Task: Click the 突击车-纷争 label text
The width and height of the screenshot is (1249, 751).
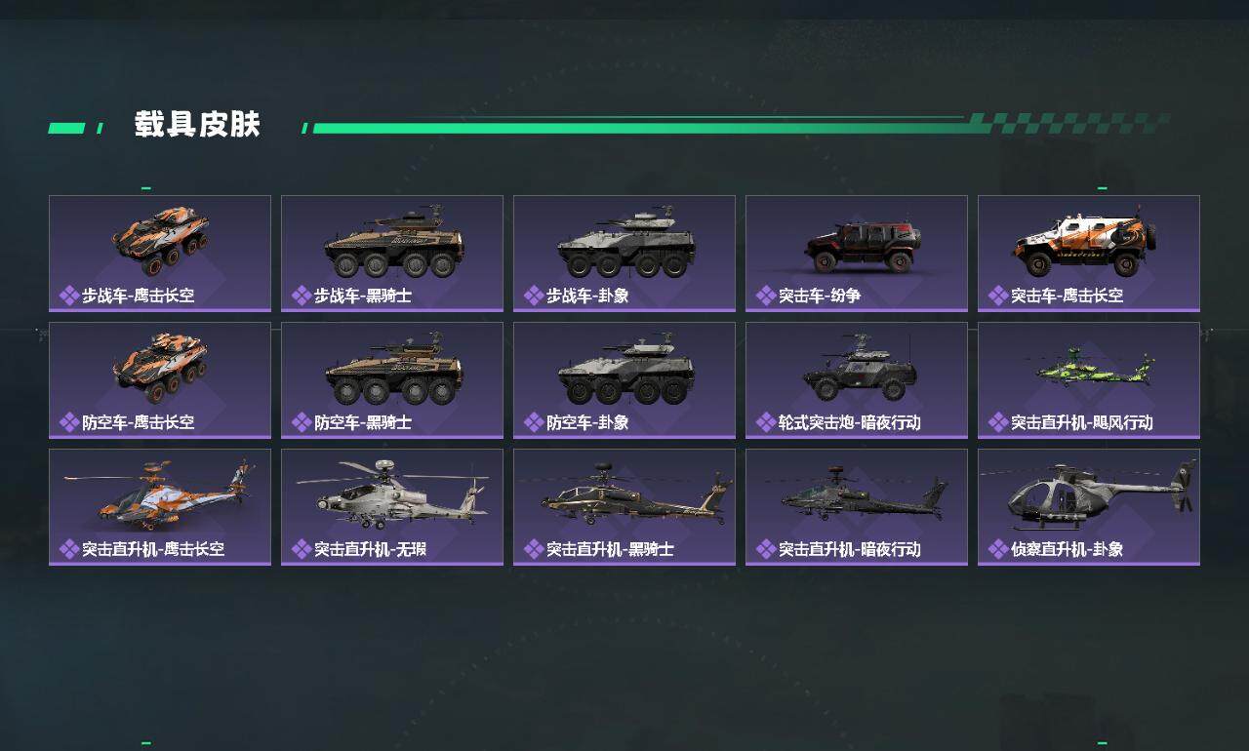Action: pos(820,296)
